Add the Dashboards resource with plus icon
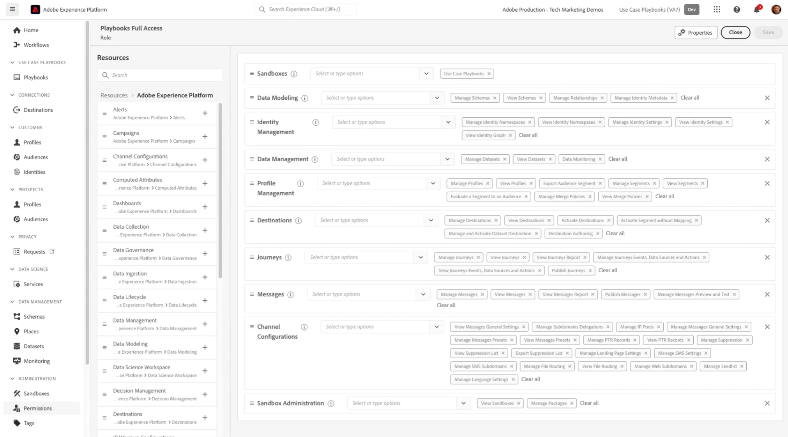This screenshot has height=437, width=788. click(x=205, y=207)
